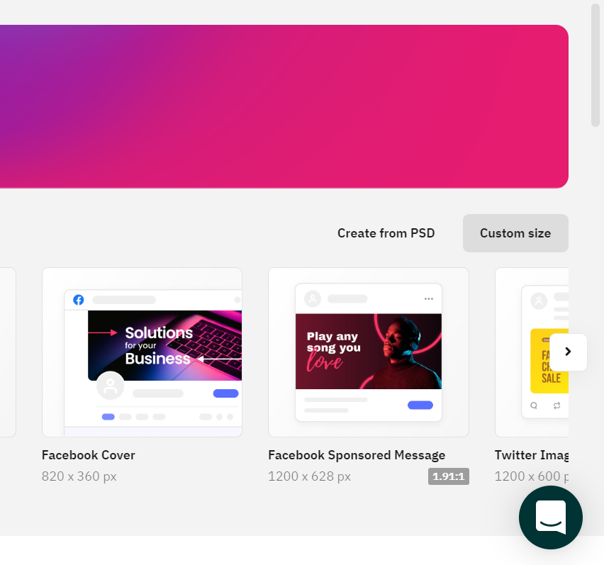The height and width of the screenshot is (565, 604).
Task: Choose the Twitter Image title
Action: pyautogui.click(x=531, y=455)
